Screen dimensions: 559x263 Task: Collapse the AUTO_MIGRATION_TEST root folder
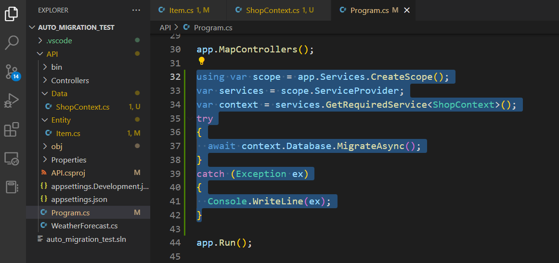point(33,28)
